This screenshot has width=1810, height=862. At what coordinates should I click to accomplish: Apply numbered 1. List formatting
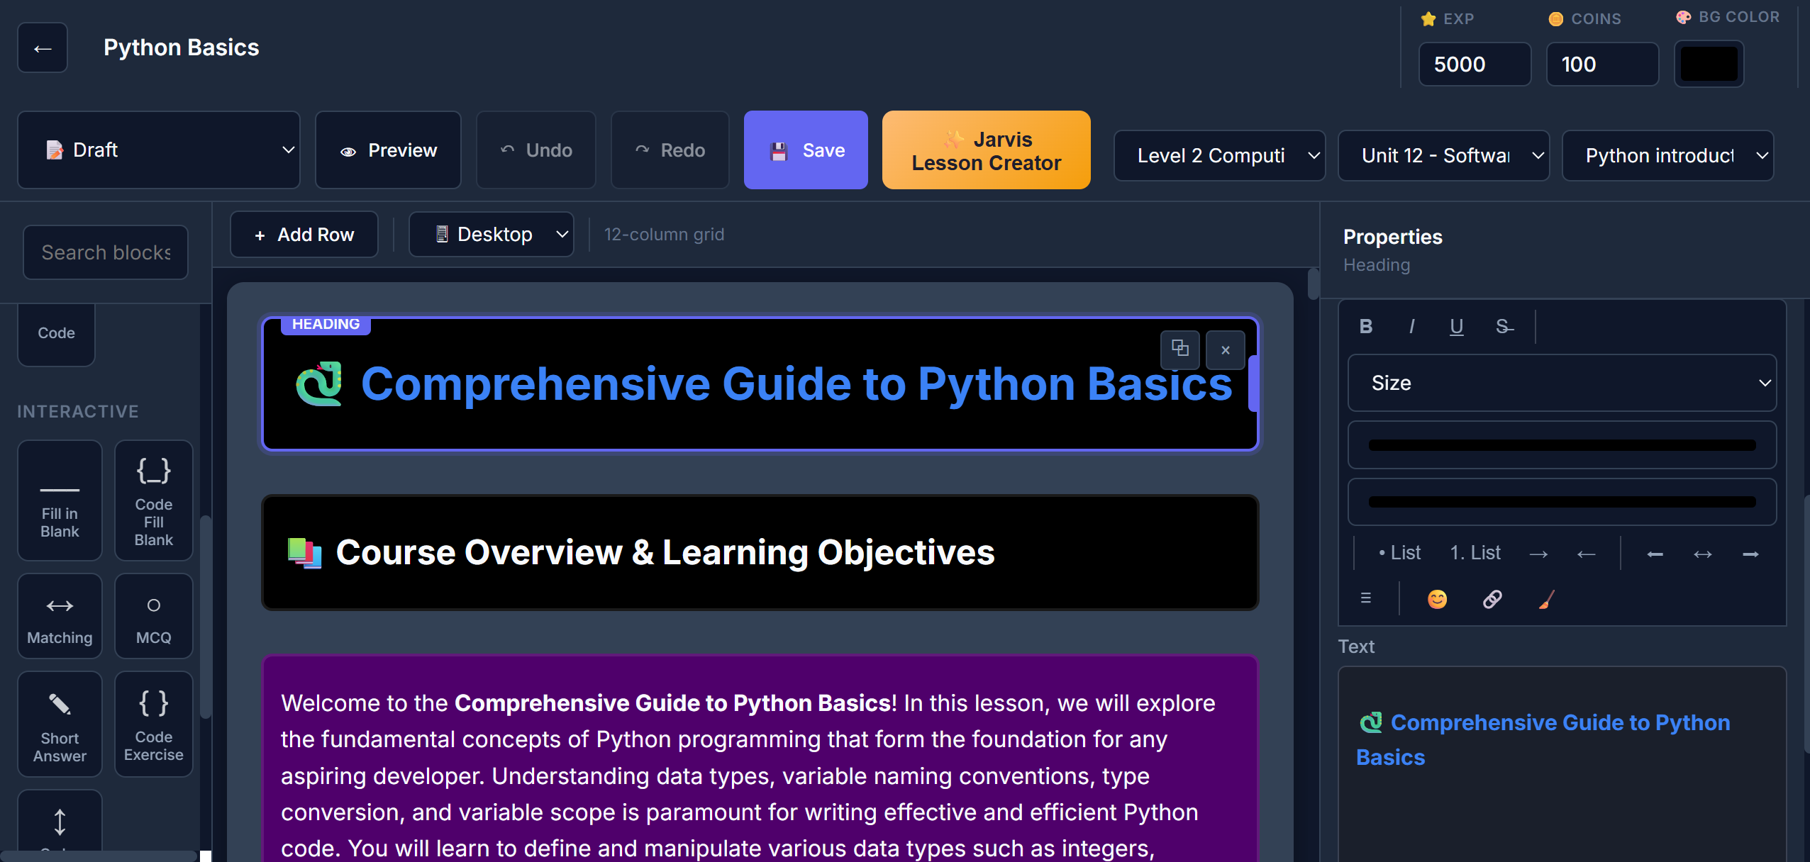click(1475, 553)
